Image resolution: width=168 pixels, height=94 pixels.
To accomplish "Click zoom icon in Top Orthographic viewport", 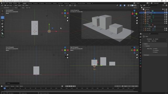I will pos(67,18).
